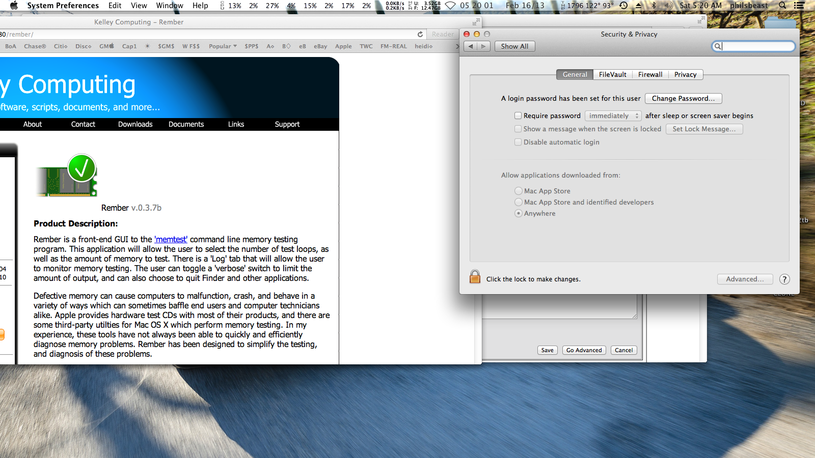Screen dimensions: 815x458
Task: Open the 'immediately' password delay dropdown
Action: point(613,116)
